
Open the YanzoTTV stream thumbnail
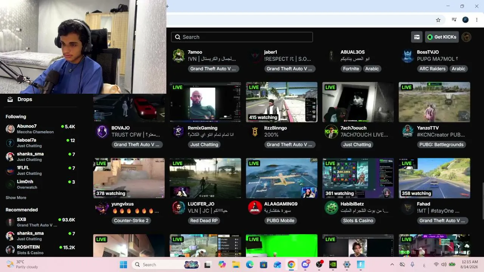434,102
